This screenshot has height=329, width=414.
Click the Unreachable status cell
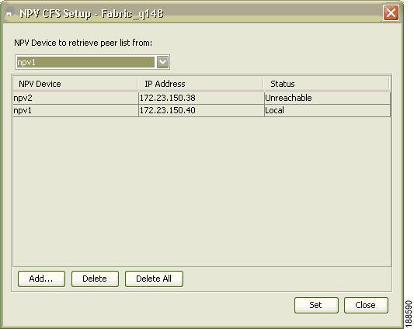(328, 98)
